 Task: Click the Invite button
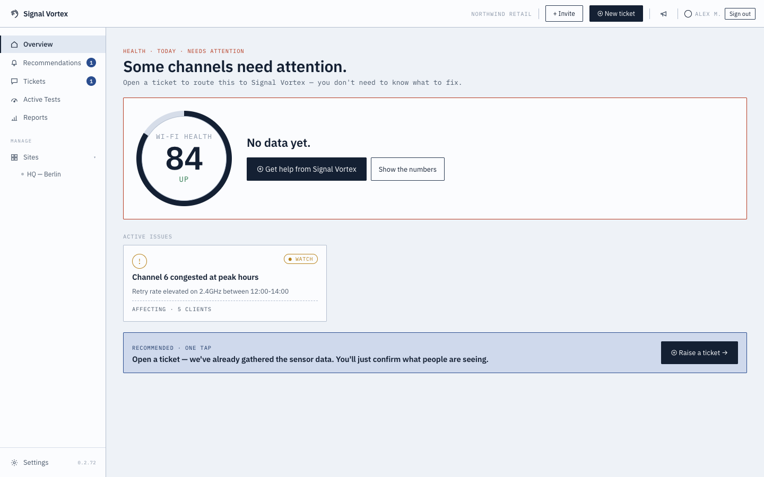[564, 14]
